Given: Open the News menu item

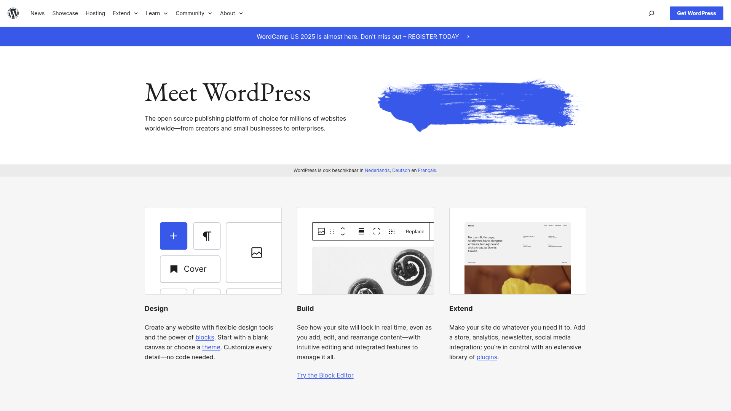Looking at the screenshot, I should pos(37,13).
